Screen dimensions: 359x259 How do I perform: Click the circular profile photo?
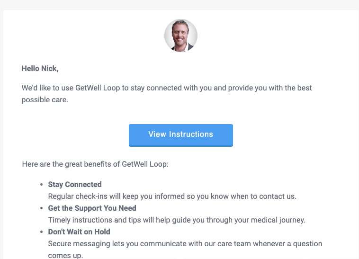click(181, 36)
